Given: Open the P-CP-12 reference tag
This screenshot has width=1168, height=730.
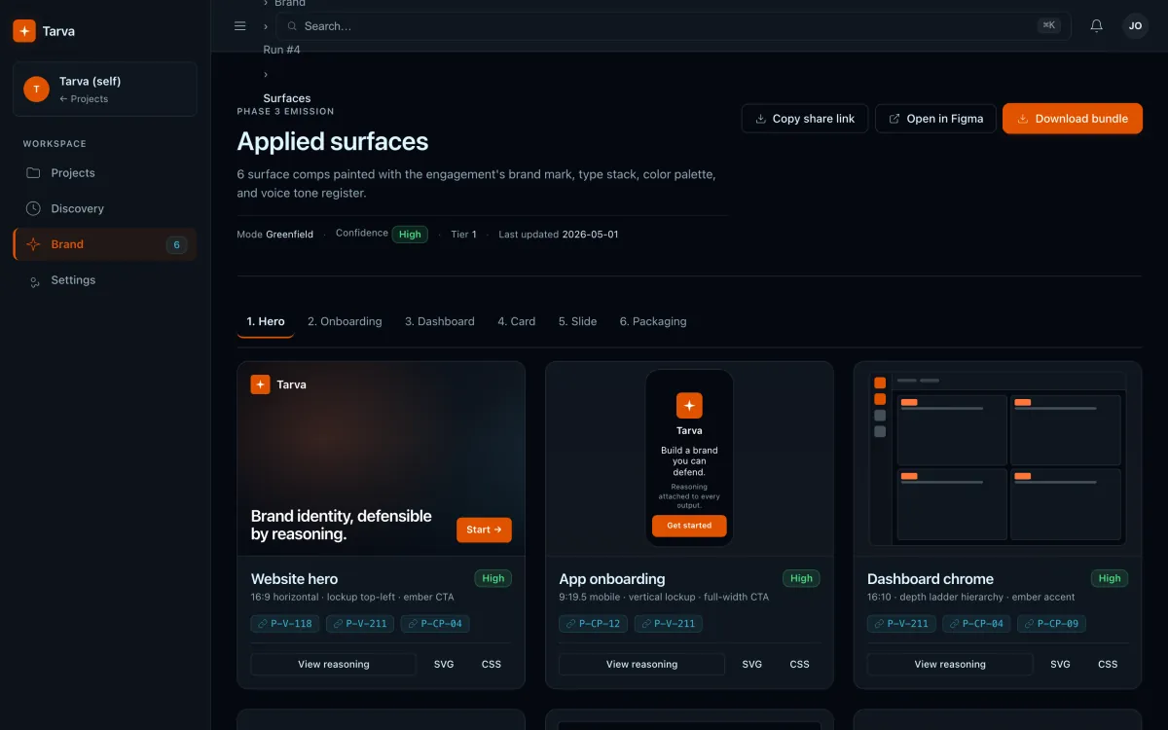Looking at the screenshot, I should (x=594, y=624).
